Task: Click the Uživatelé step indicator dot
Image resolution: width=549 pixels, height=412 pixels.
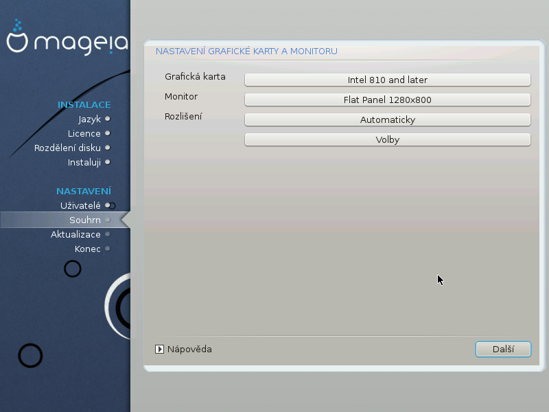Action: (x=107, y=205)
